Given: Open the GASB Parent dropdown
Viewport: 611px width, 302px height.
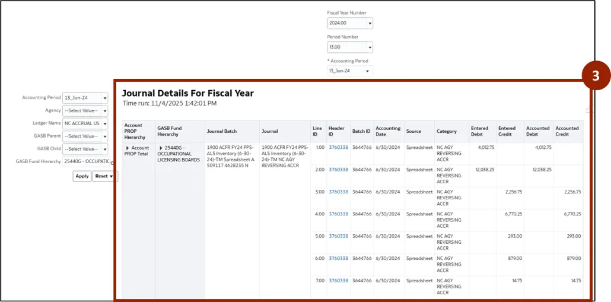Looking at the screenshot, I should coord(105,136).
